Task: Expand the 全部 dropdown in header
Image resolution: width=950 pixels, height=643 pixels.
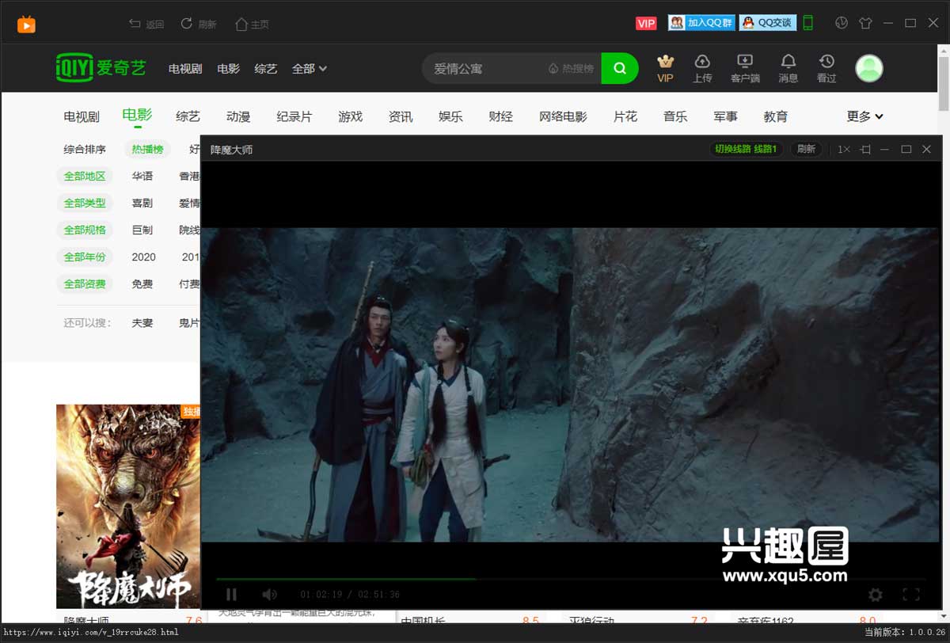Action: (x=310, y=69)
